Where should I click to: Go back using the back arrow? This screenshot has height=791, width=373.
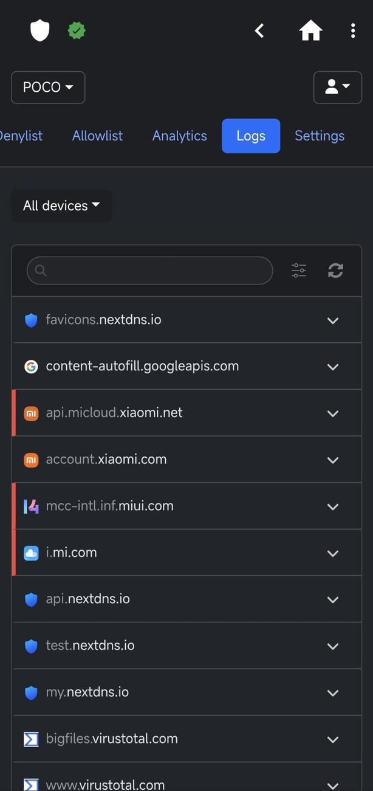pos(259,30)
